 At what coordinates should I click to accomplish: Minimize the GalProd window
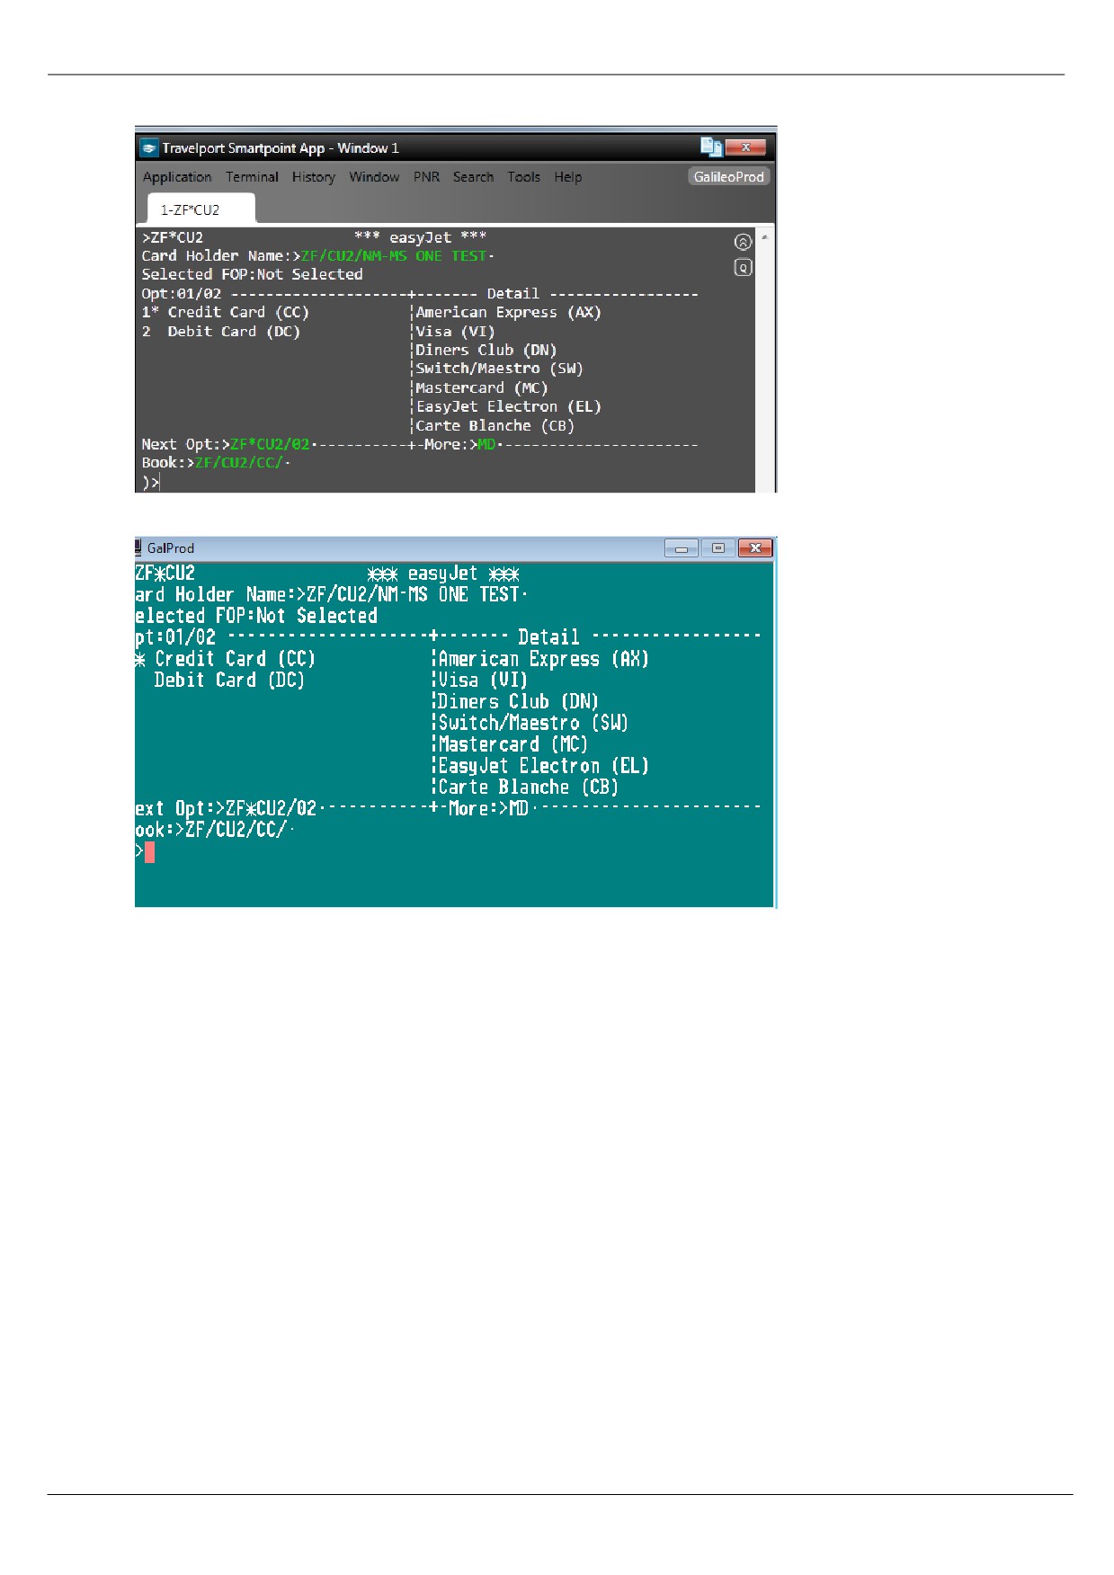coord(682,548)
